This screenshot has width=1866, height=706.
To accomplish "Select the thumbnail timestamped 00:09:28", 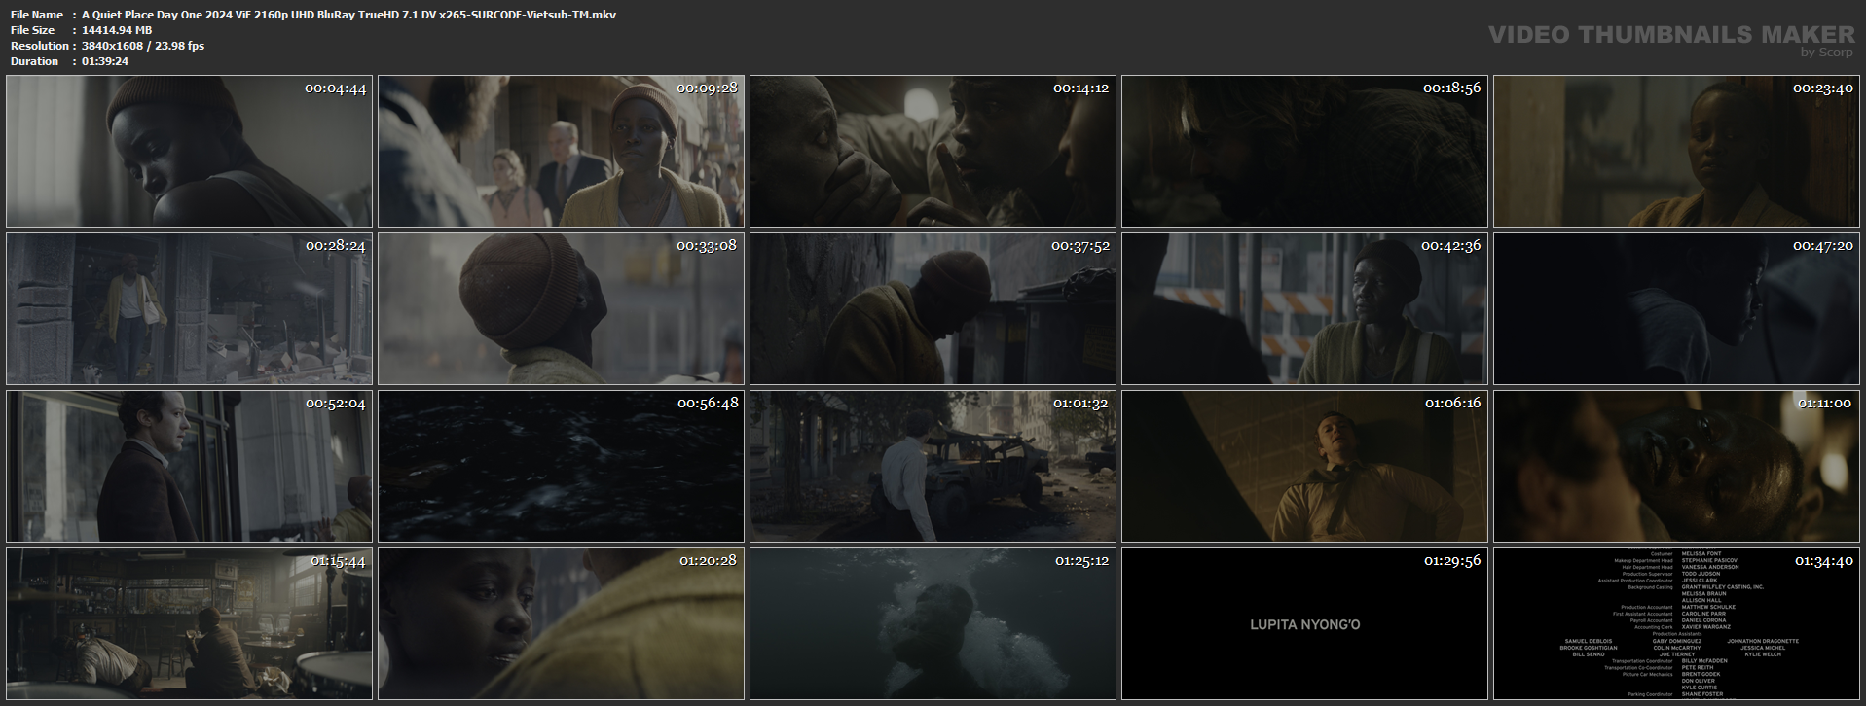I will click(561, 152).
